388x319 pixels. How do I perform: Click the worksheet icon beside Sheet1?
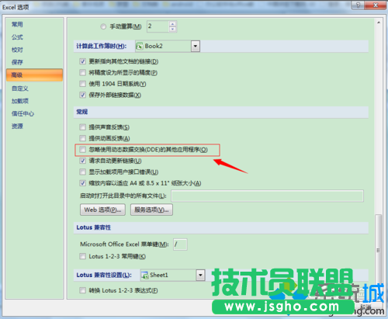[144, 276]
